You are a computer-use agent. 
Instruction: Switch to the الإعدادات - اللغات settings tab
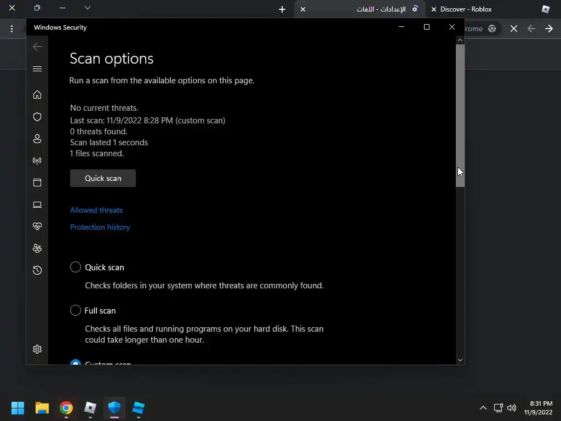pyautogui.click(x=381, y=9)
